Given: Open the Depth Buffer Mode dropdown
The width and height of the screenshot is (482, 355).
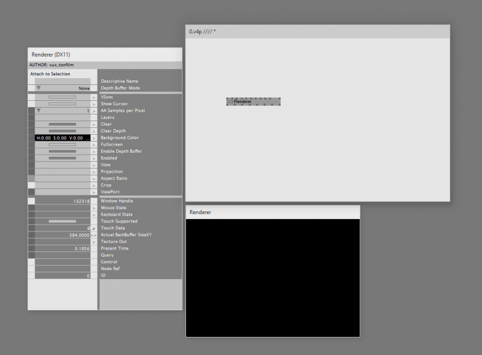Looking at the screenshot, I should pos(62,88).
